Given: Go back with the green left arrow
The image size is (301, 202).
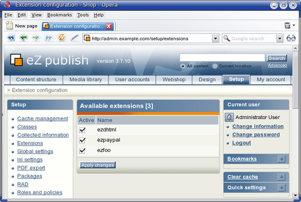Looking at the screenshot, I should point(24,38).
